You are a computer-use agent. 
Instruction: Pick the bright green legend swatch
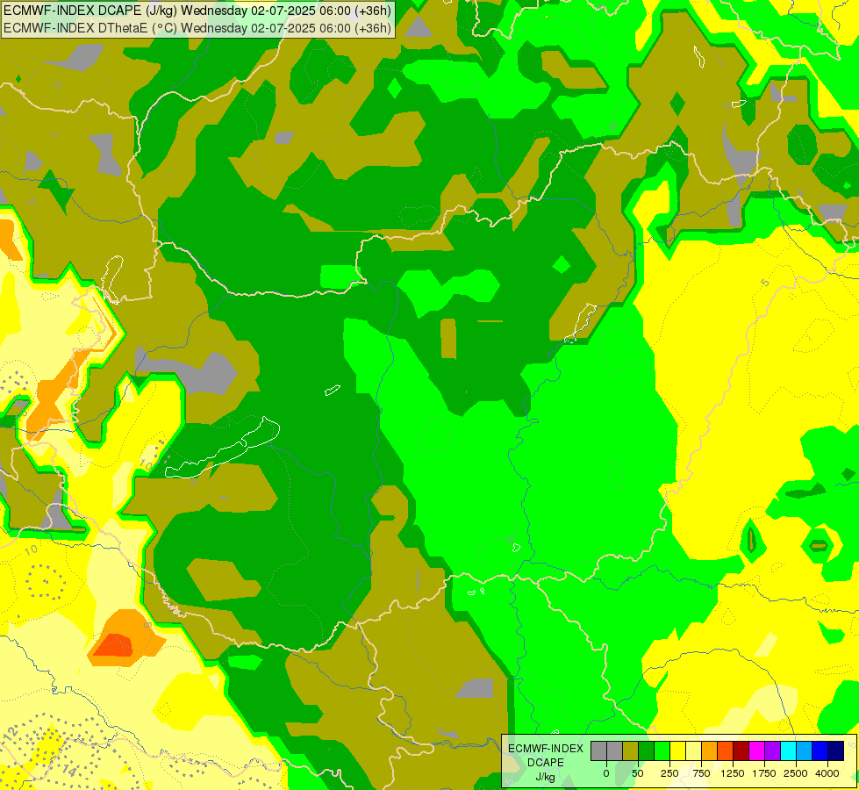coord(662,750)
